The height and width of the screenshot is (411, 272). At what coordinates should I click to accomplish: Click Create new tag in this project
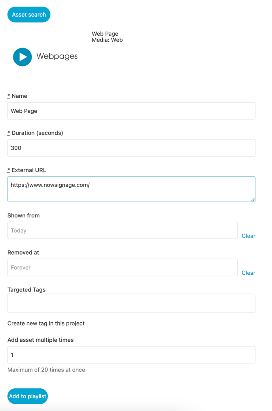46,323
